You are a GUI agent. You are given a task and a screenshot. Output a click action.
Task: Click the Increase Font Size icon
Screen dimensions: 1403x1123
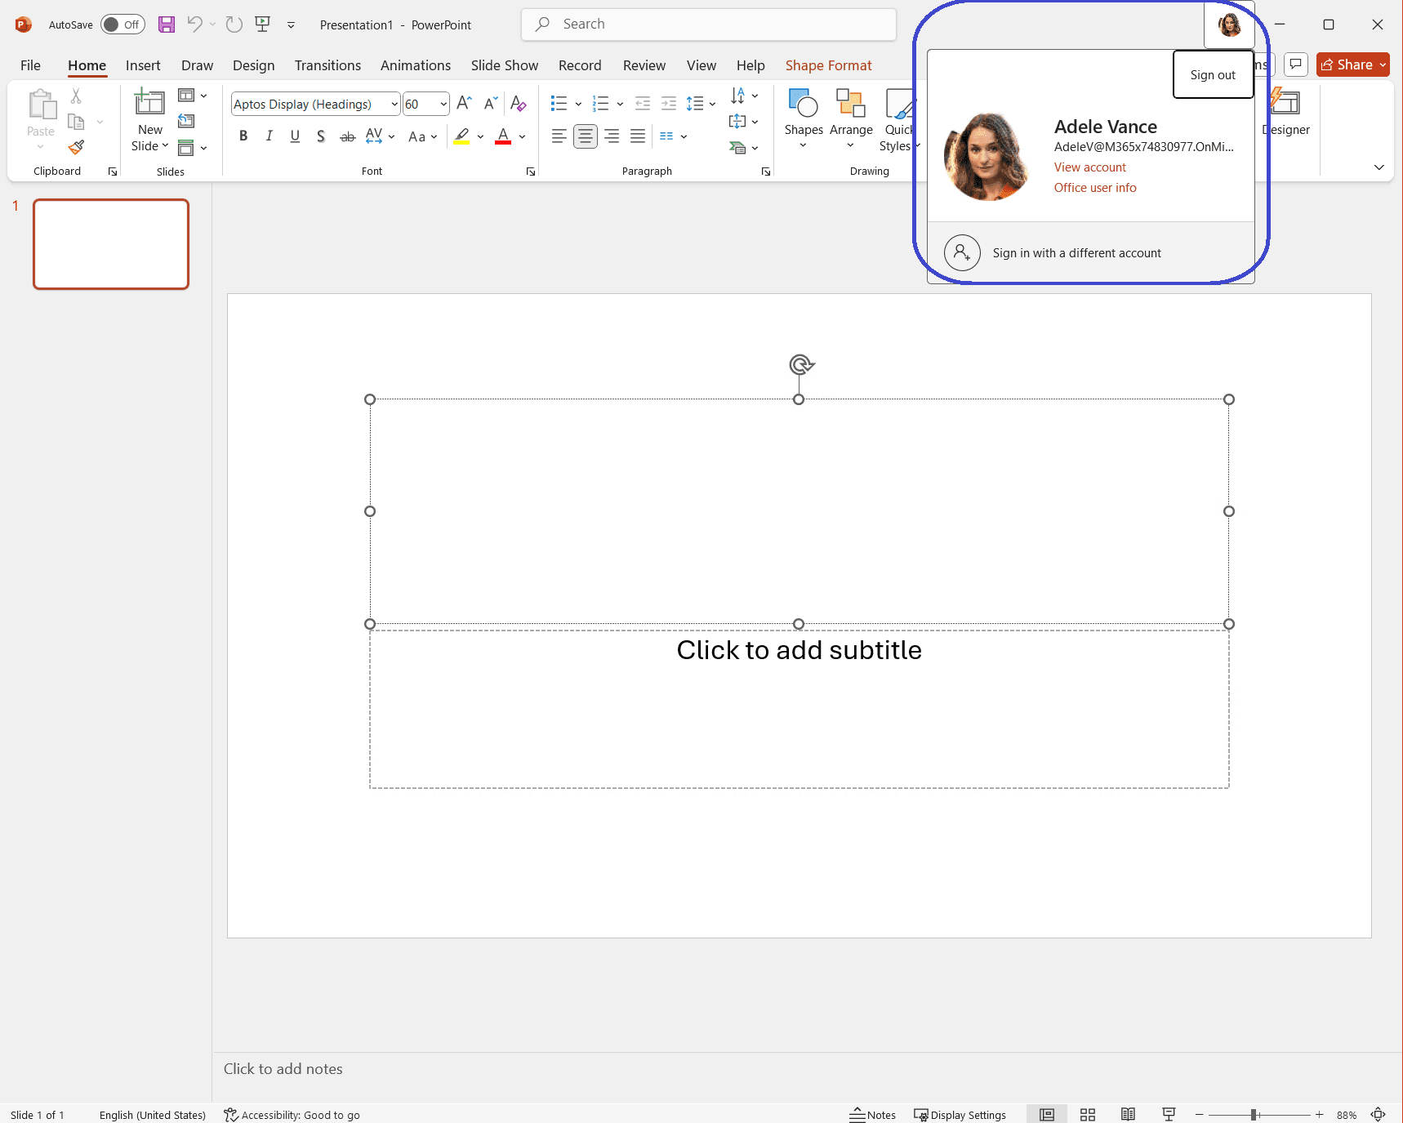[464, 104]
